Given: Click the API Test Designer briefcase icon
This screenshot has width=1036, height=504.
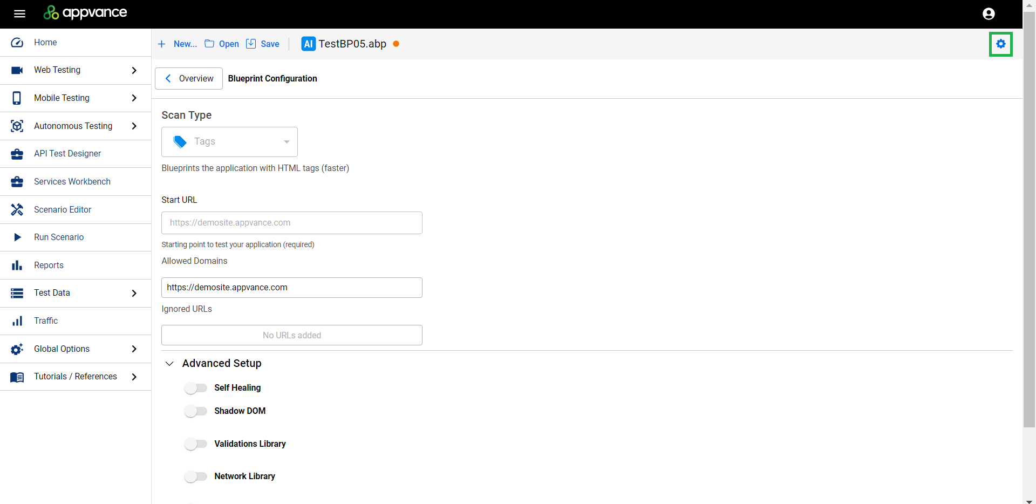Looking at the screenshot, I should click(17, 154).
